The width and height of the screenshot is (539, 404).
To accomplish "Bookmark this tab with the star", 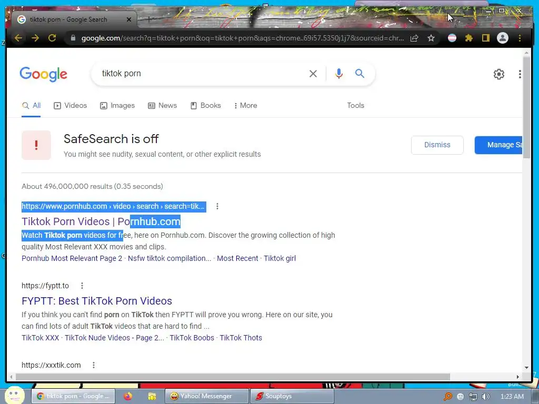I will (x=431, y=38).
